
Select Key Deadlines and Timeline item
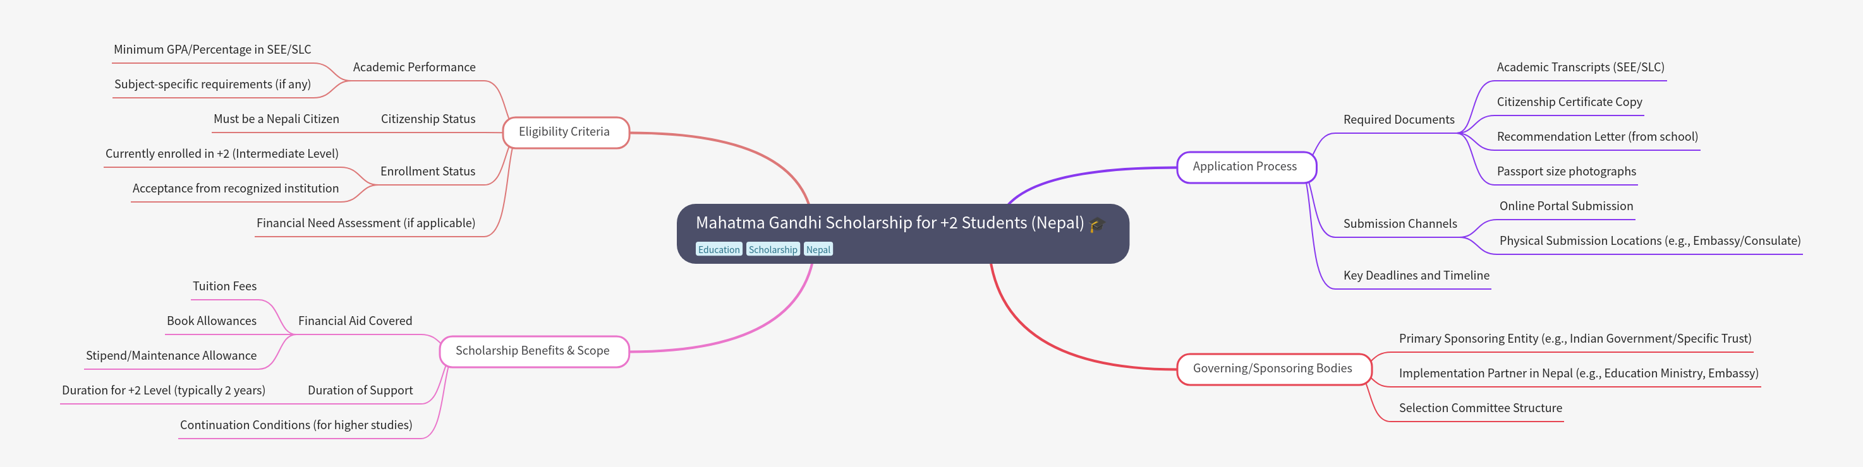coord(1416,276)
